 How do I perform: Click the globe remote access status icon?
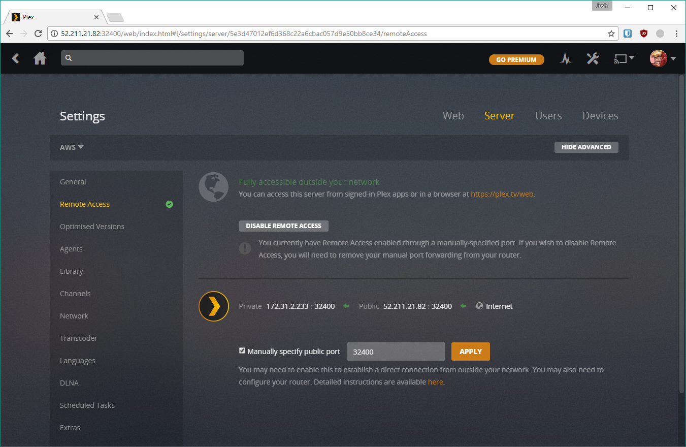point(213,187)
